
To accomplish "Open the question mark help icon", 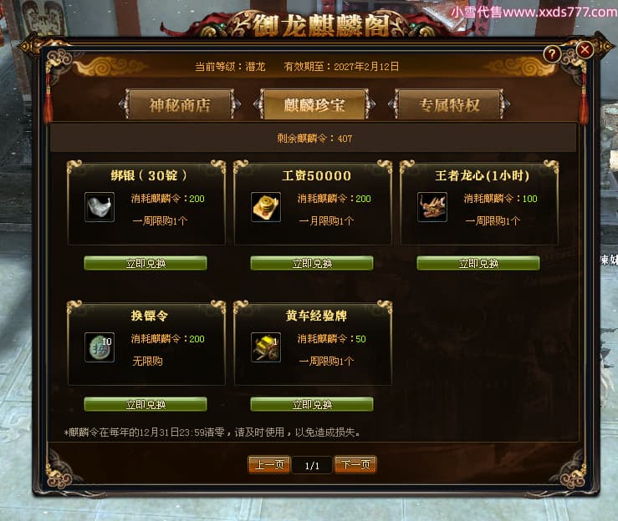I will [552, 54].
